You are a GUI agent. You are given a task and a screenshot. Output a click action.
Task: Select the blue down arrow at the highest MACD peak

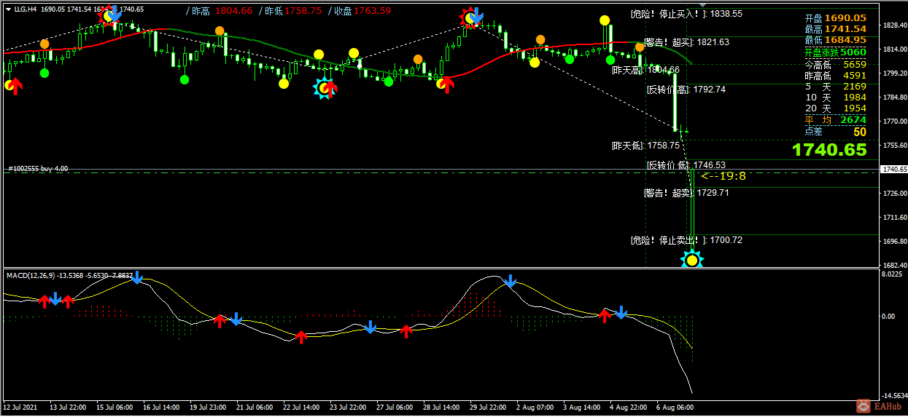pos(511,282)
